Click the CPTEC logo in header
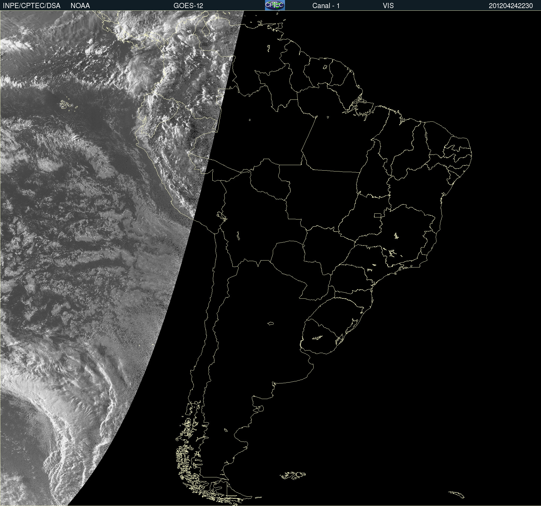This screenshot has width=541, height=506. click(x=275, y=5)
